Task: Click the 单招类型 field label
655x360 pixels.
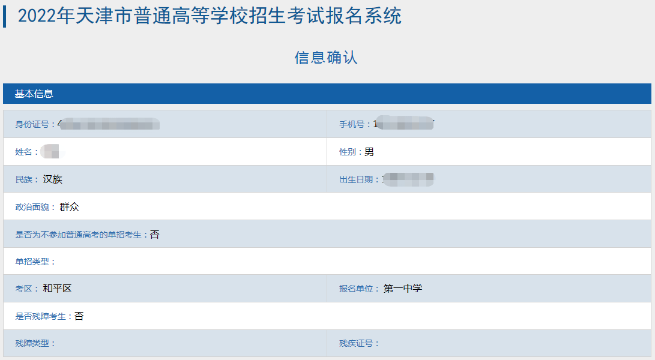Action: click(34, 262)
